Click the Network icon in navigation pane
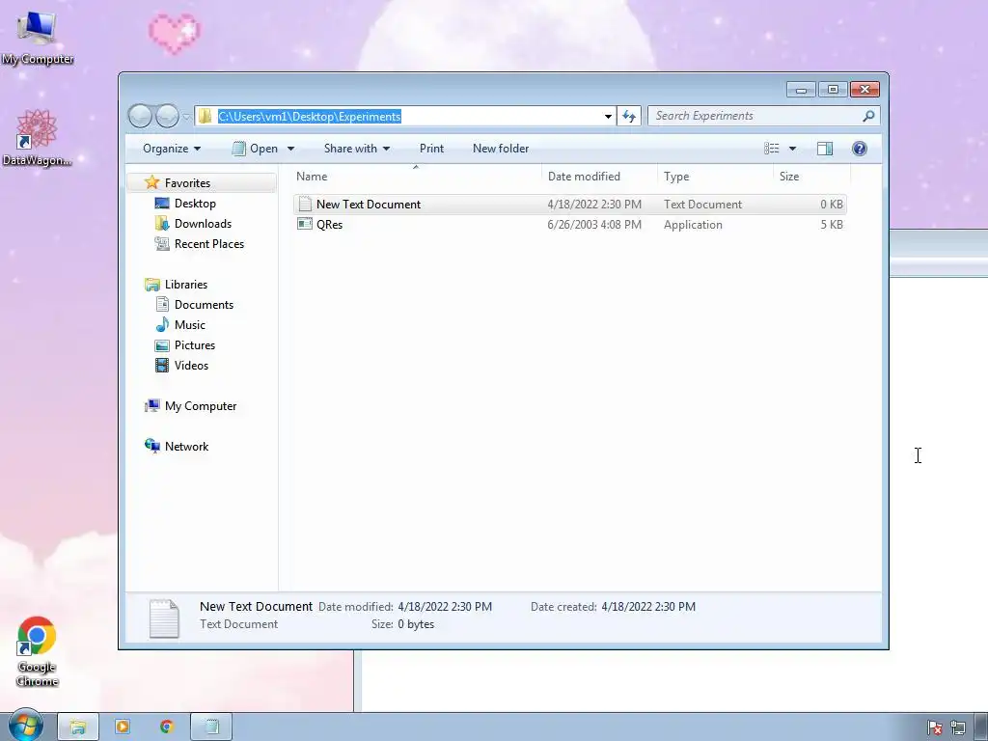This screenshot has width=988, height=741. [151, 446]
